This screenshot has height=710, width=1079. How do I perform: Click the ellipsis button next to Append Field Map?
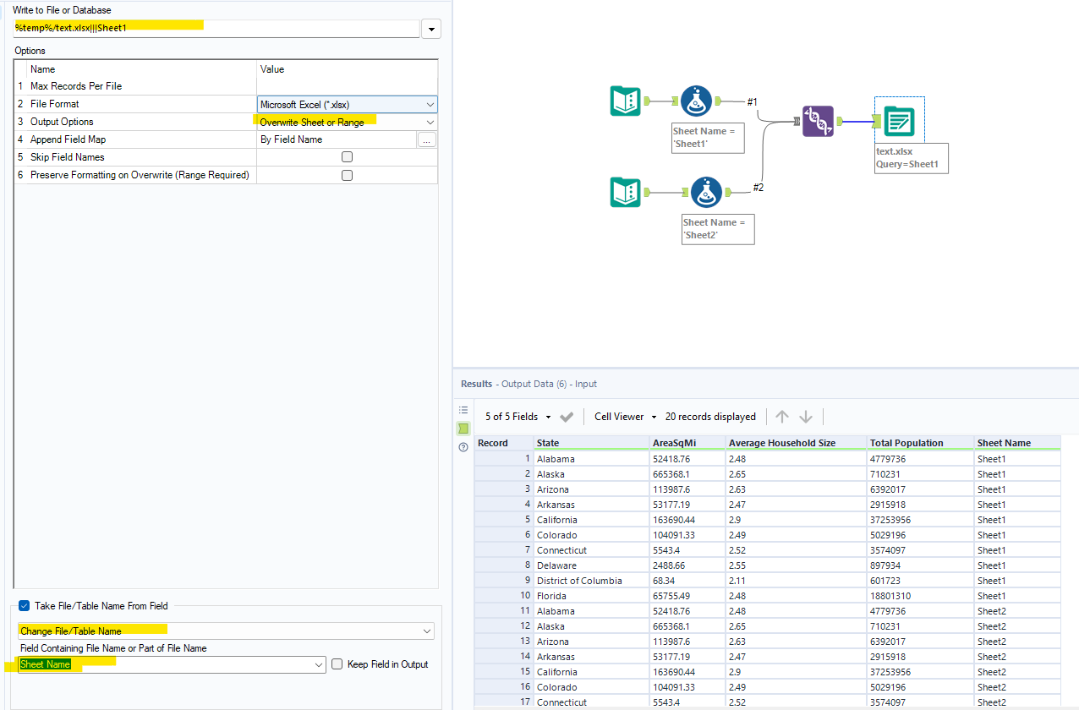pyautogui.click(x=428, y=139)
